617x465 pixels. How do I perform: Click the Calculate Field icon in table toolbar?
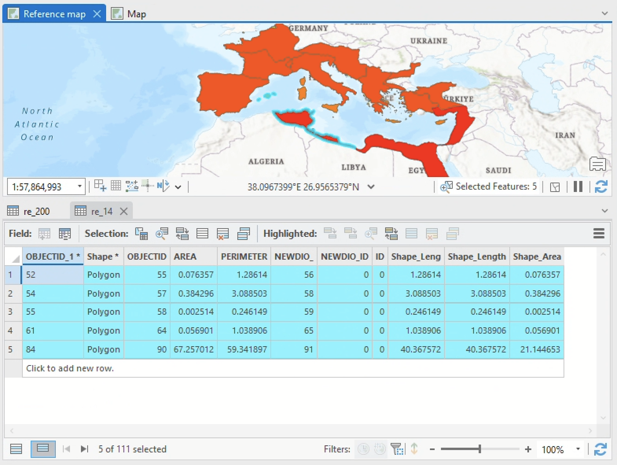click(64, 234)
